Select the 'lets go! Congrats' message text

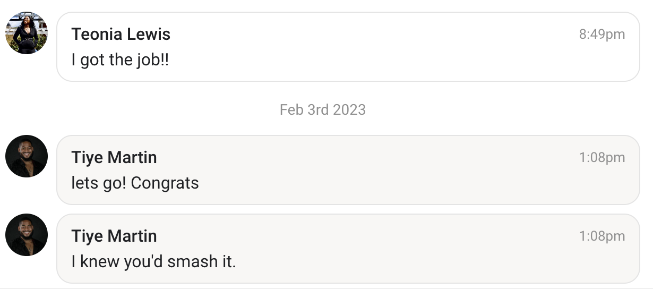click(135, 183)
